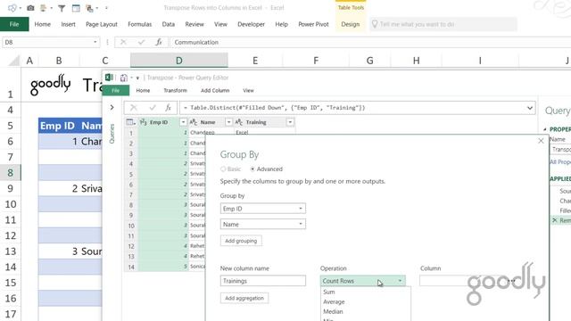Screen dimensions: 571x321
Task: Select Excel column F header
Action: pos(316,61)
